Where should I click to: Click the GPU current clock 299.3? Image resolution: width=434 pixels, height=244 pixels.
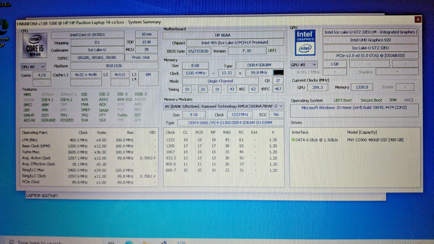[317, 88]
